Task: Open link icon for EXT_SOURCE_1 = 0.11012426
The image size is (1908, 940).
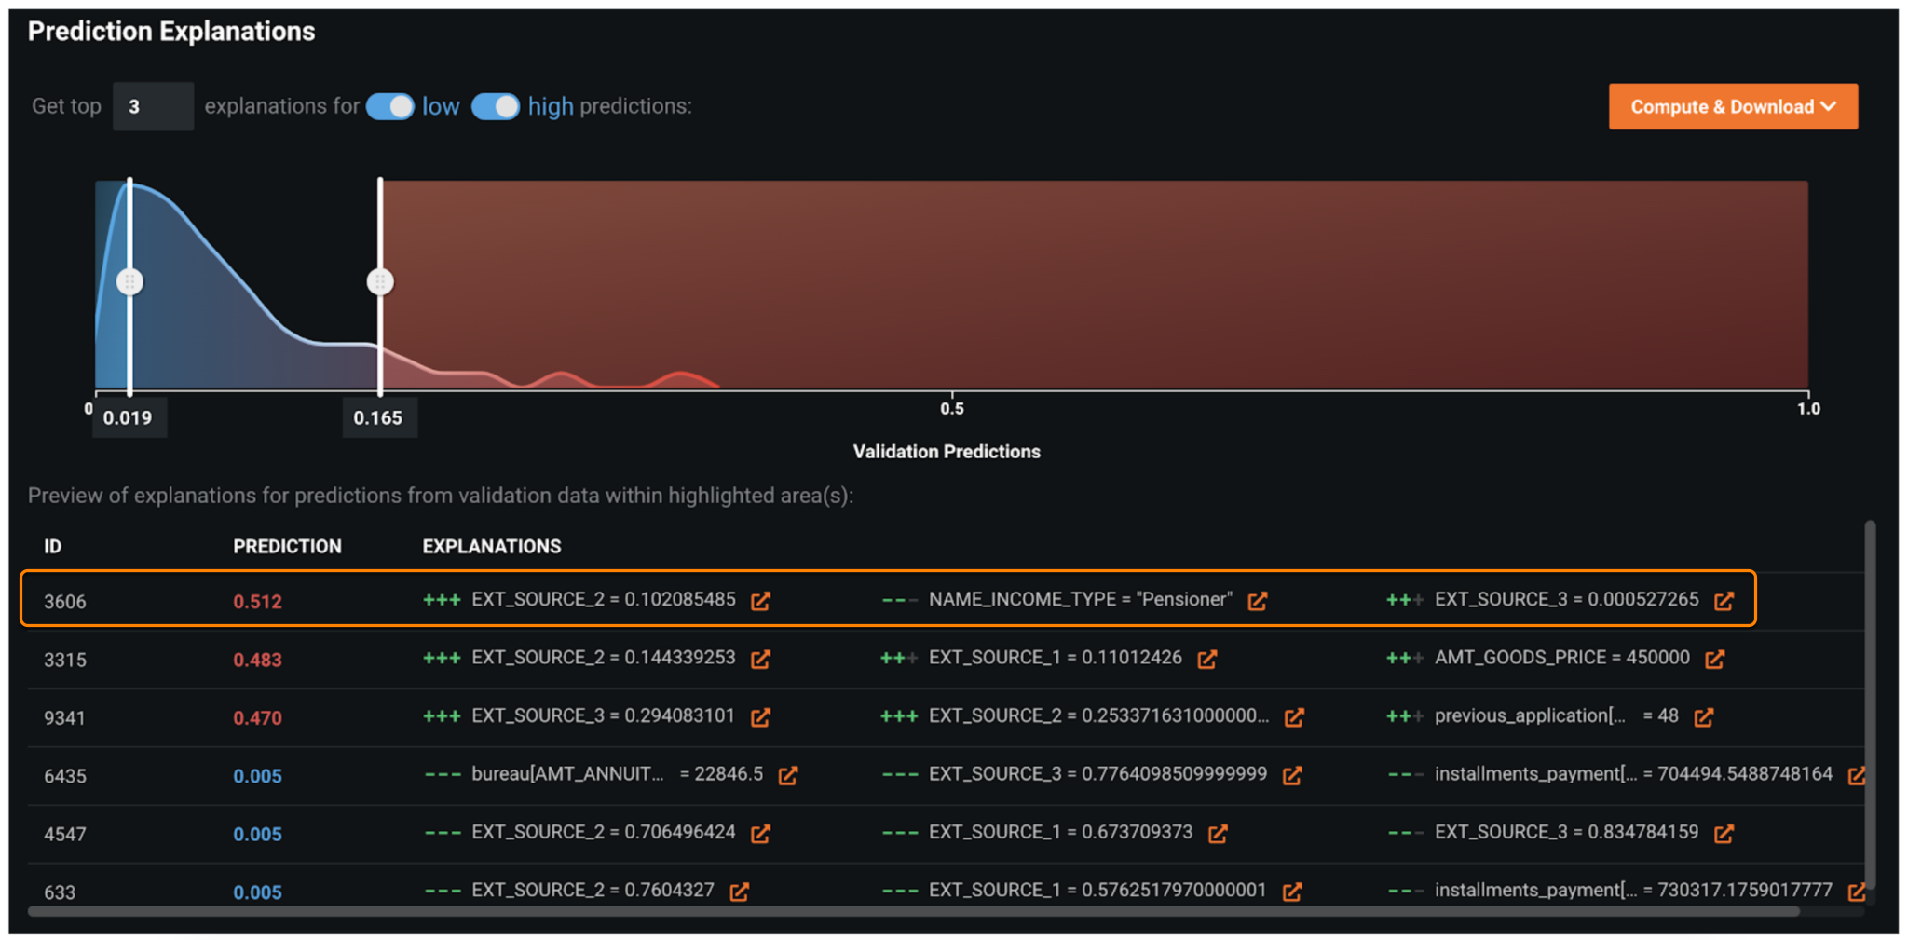Action: pyautogui.click(x=1206, y=660)
